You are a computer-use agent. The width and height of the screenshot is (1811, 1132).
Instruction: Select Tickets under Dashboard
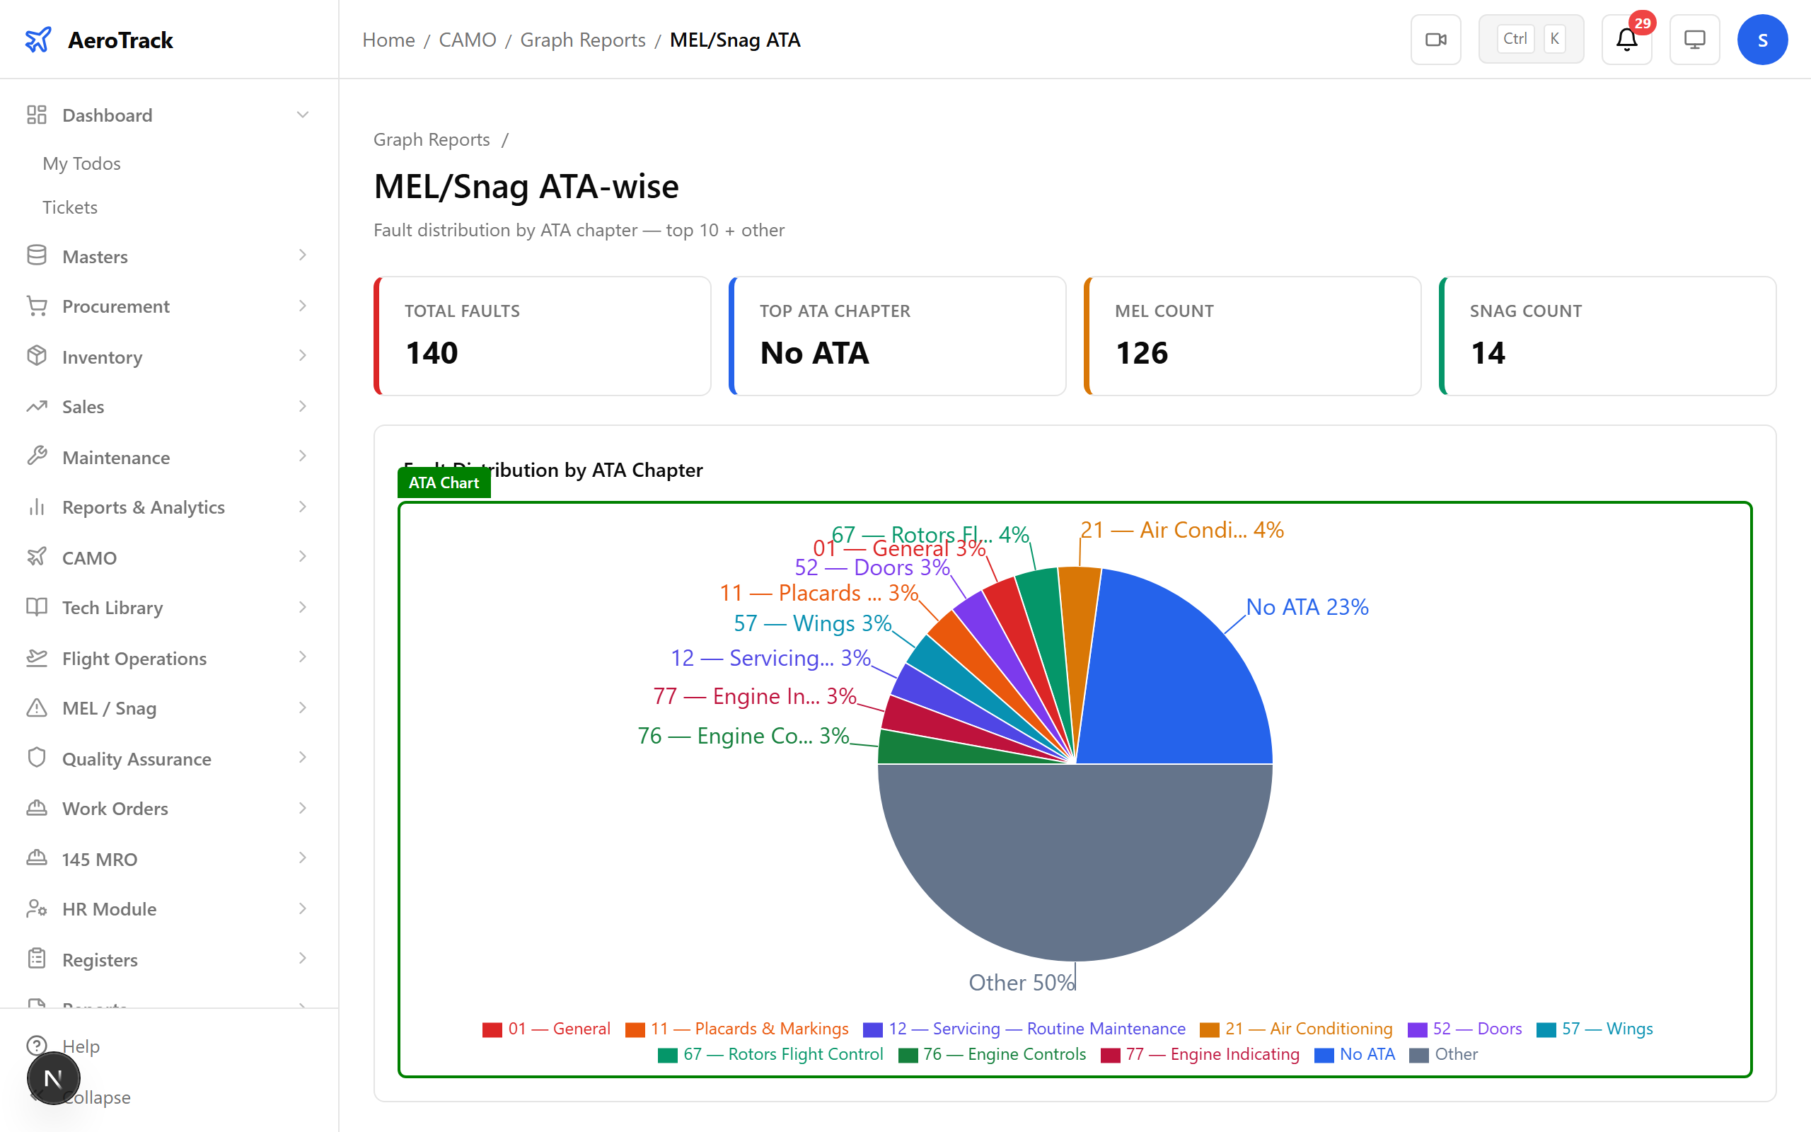(x=69, y=207)
